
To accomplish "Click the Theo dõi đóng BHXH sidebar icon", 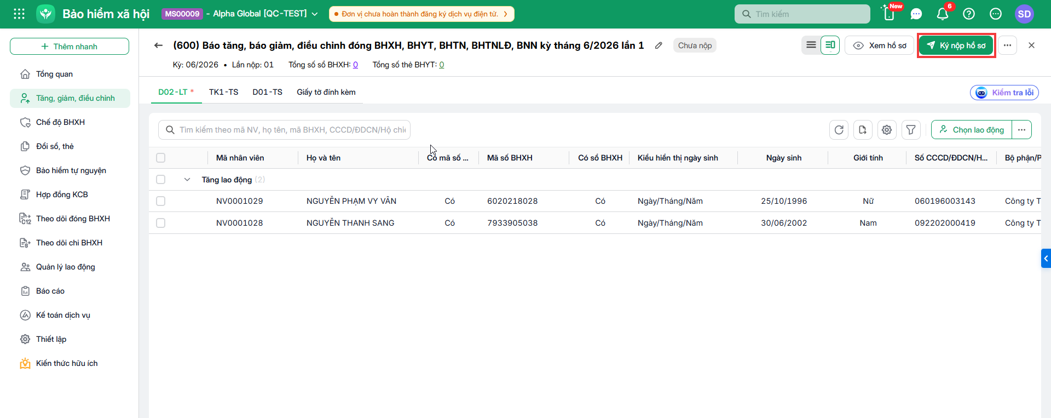I will [x=25, y=219].
